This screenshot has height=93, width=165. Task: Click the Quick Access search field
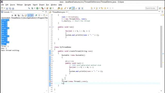coord(151,8)
